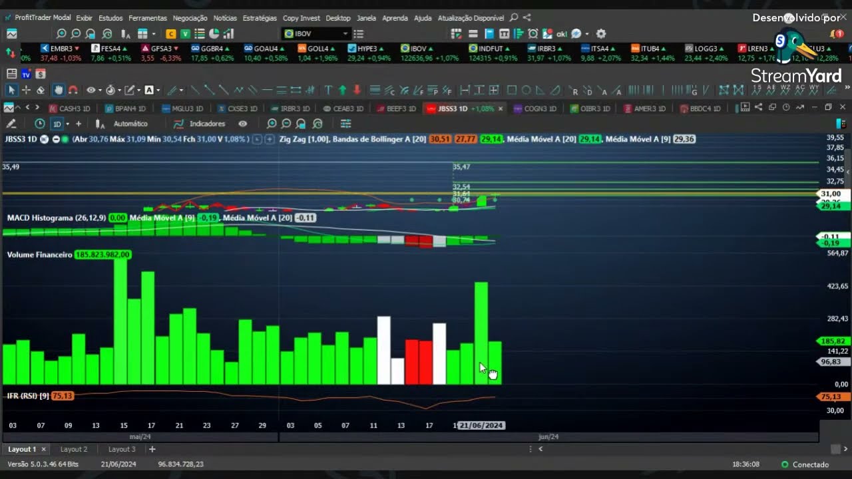Click the Automático scale button
Viewport: 852px width, 479px height.
tap(130, 123)
